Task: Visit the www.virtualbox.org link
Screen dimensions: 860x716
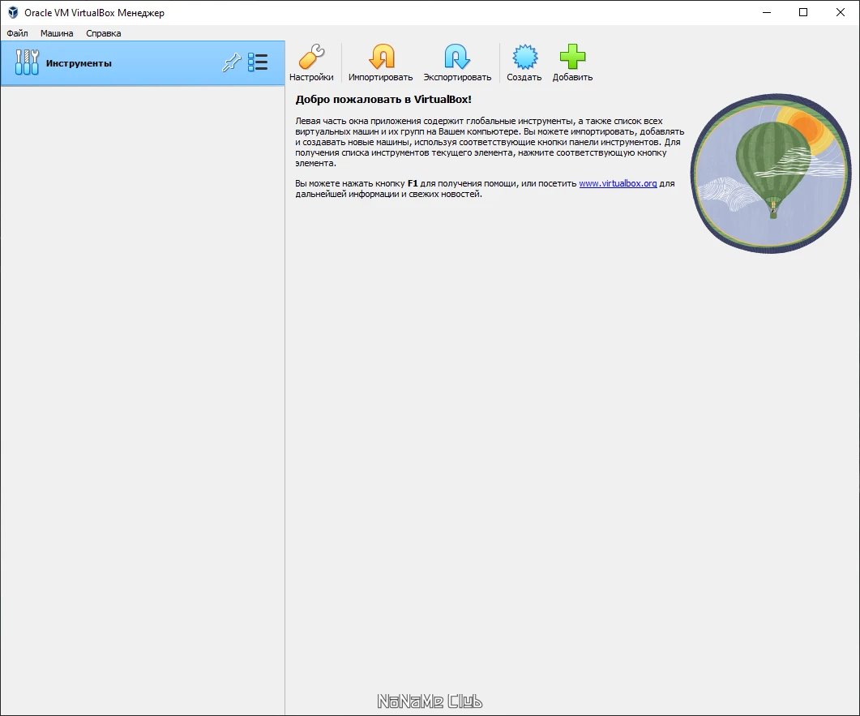Action: (x=618, y=183)
